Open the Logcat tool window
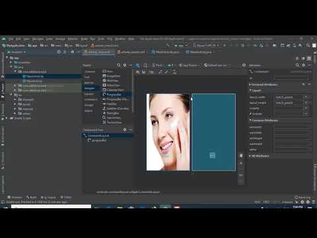 (x=48, y=197)
